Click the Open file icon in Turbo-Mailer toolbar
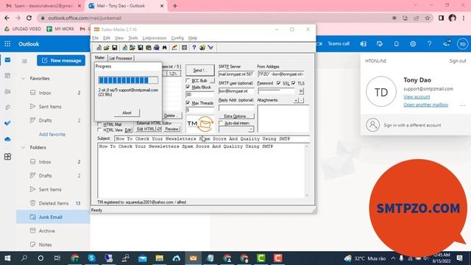This screenshot has height=265, width=471. (x=106, y=47)
